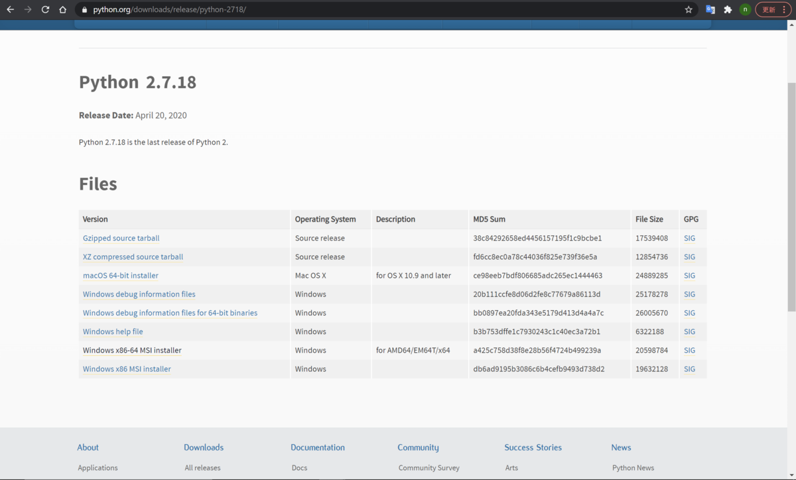Viewport: 796px width, 480px height.
Task: Click the vertical page scrollbar thumb
Action: coord(791,196)
